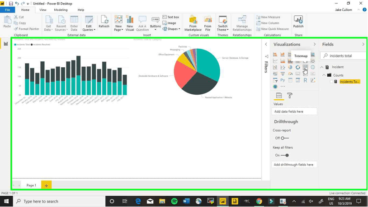Open the Get Data dropdown
The width and height of the screenshot is (368, 207).
(x=48, y=23)
